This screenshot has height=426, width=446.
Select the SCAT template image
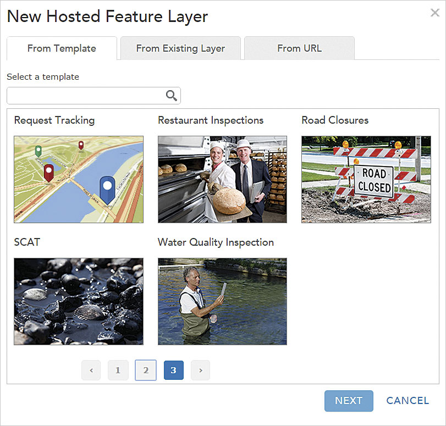click(x=79, y=301)
